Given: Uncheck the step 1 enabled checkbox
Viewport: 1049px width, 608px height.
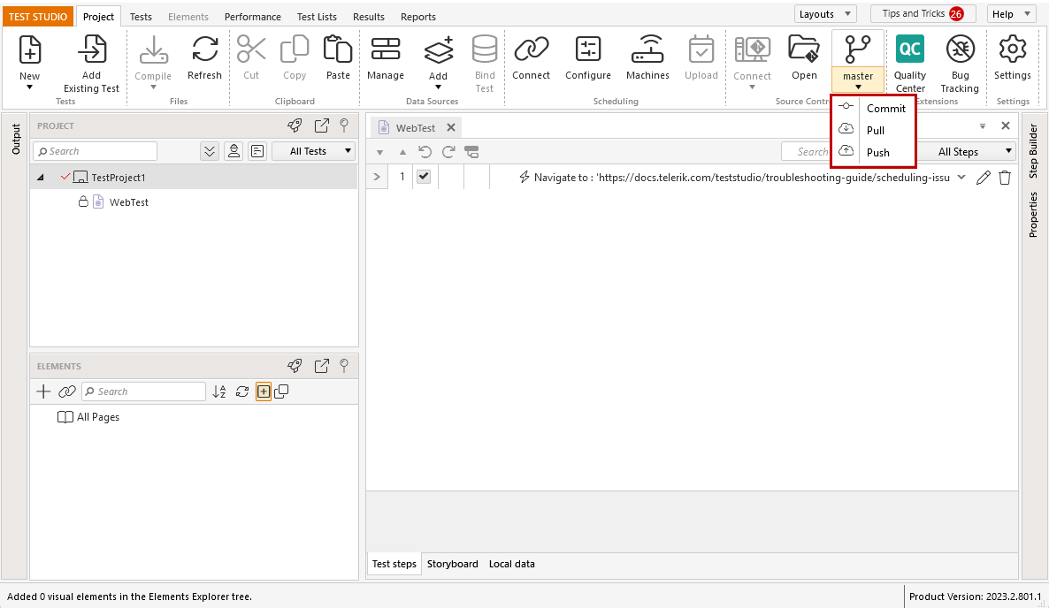Looking at the screenshot, I should pyautogui.click(x=424, y=177).
